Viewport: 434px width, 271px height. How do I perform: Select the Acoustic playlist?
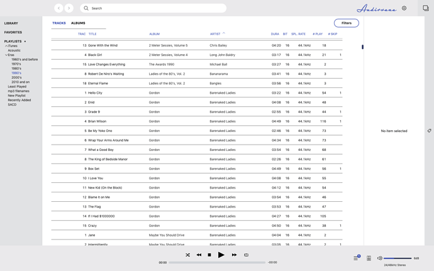pos(14,50)
